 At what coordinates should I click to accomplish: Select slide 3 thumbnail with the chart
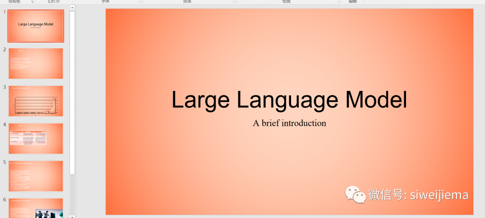click(35, 101)
